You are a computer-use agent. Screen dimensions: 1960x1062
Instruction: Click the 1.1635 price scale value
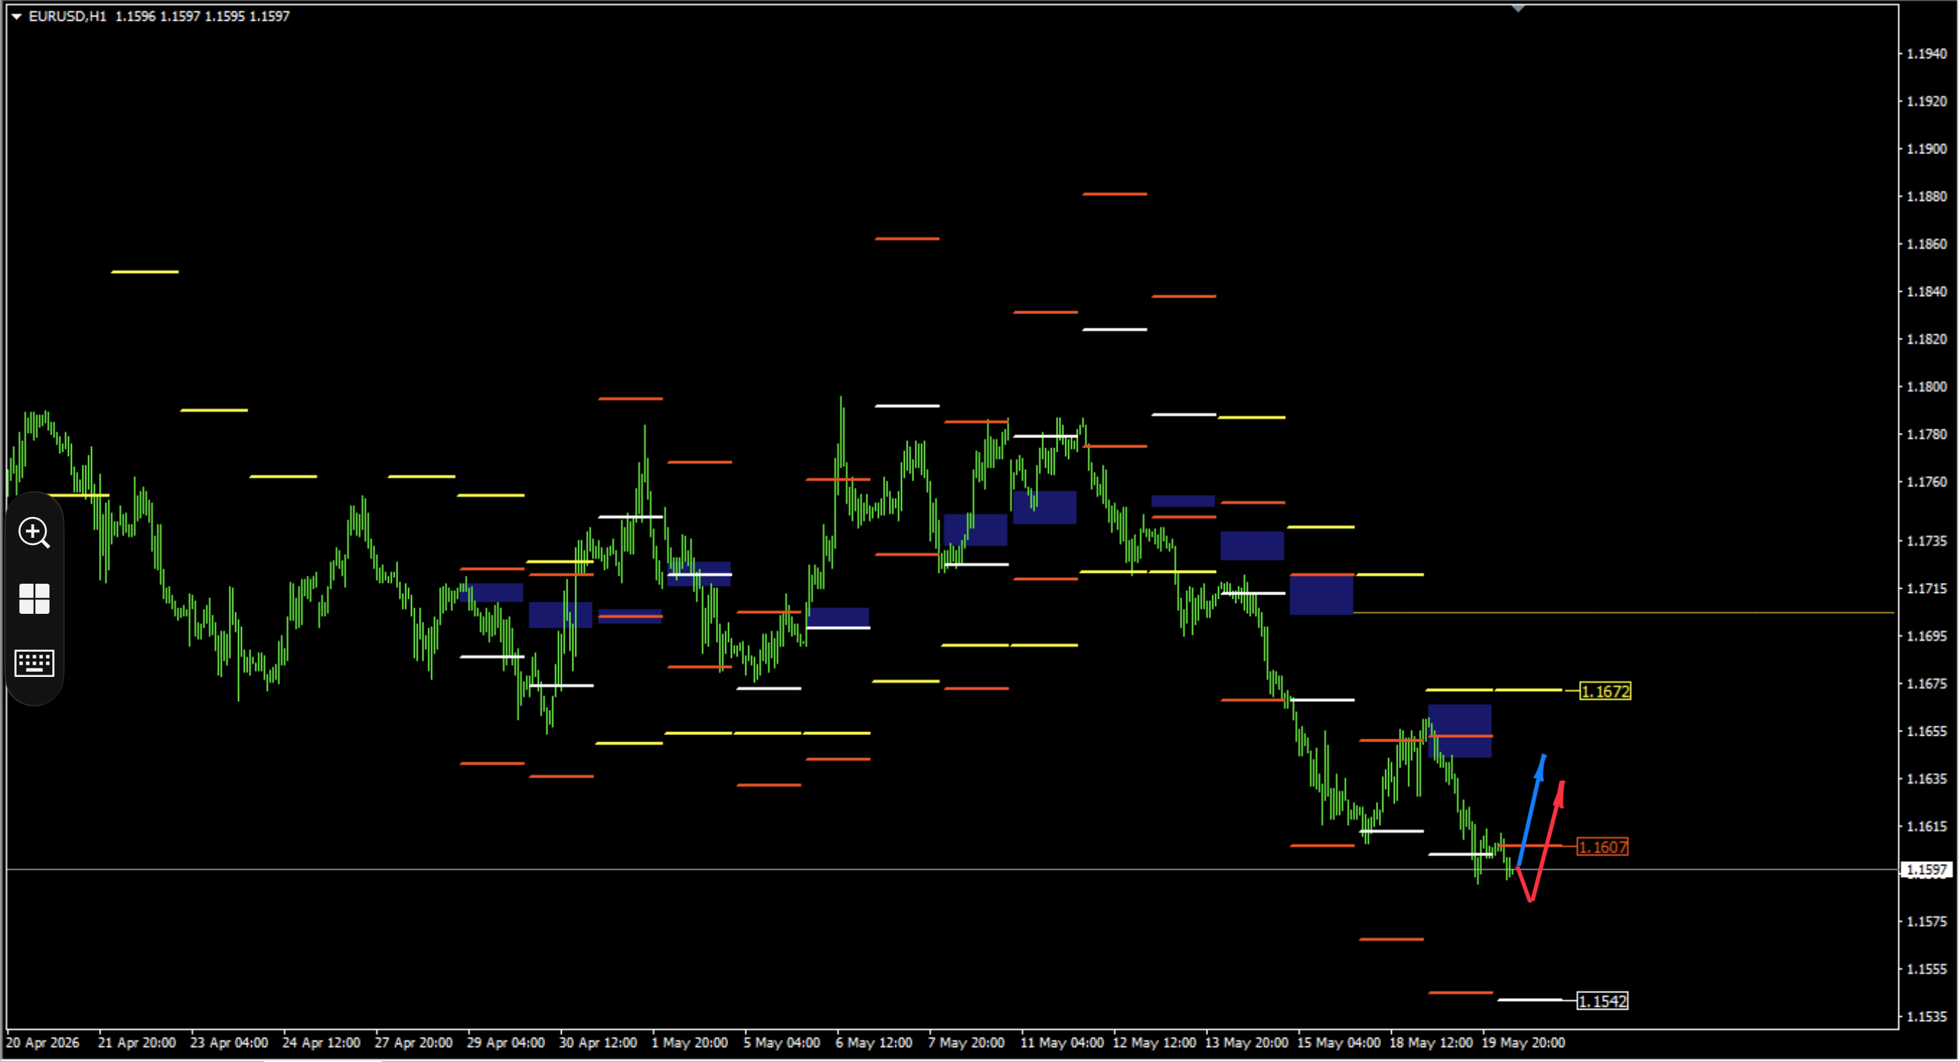(1926, 778)
